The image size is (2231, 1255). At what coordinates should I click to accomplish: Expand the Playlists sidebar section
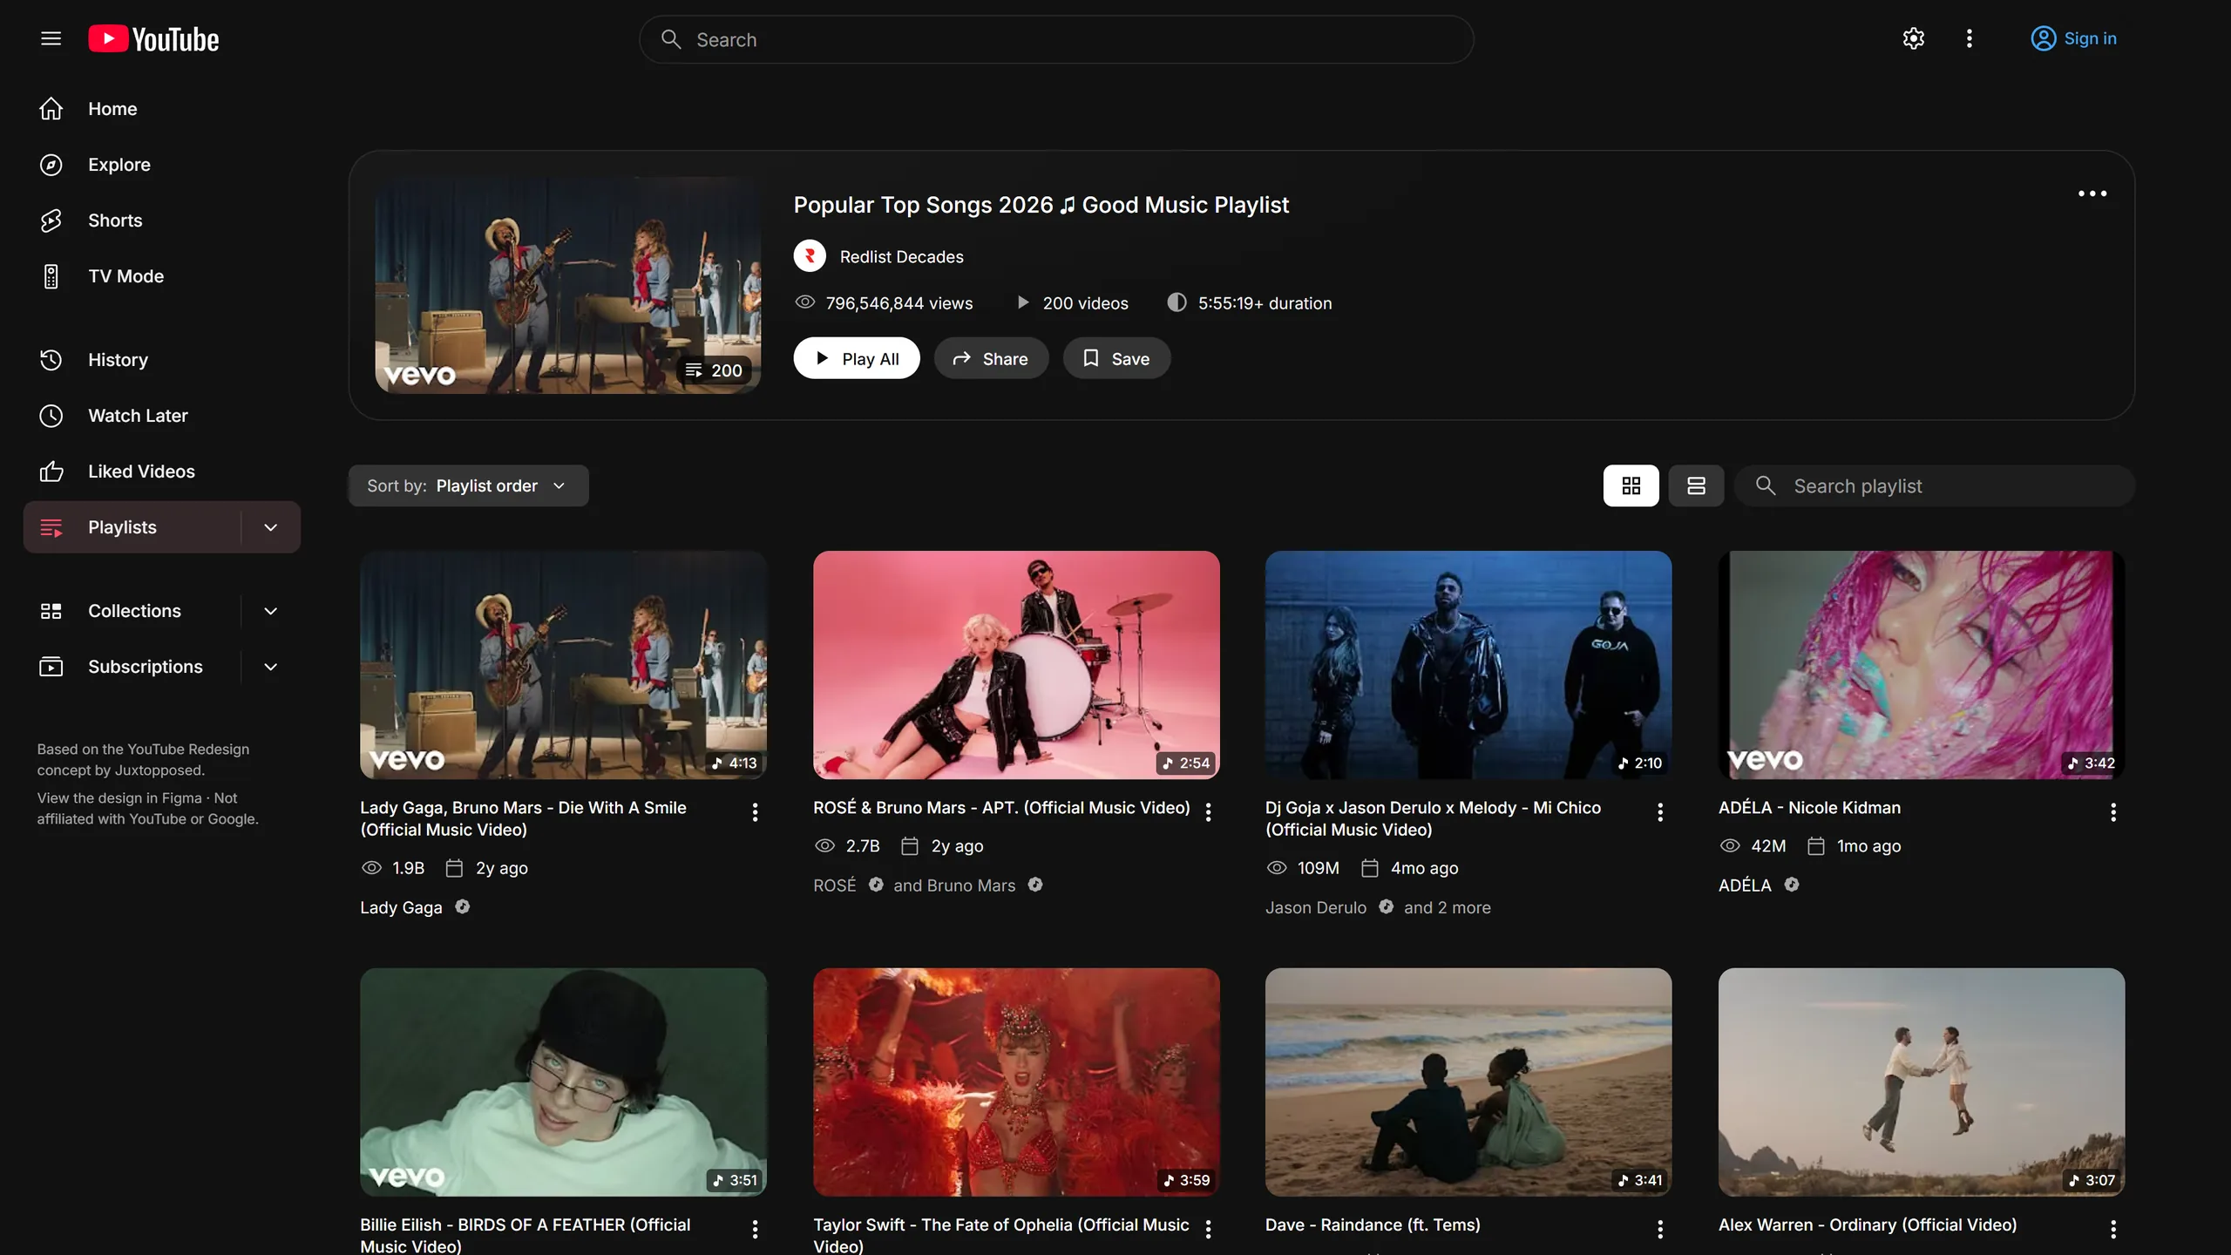pyautogui.click(x=270, y=527)
